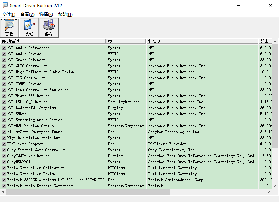The image size is (279, 202).
Task: Click the Smart Driver Backup title bar icon
Action: coord(5,5)
